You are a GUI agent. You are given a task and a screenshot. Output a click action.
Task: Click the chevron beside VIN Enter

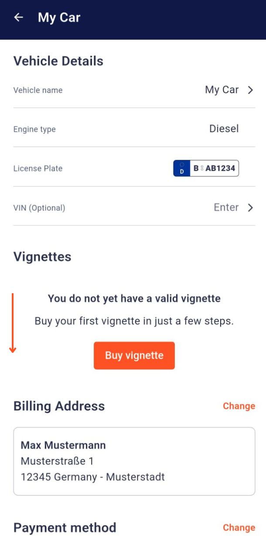click(250, 208)
